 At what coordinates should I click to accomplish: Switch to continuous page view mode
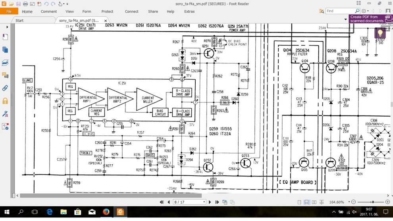click(306, 202)
